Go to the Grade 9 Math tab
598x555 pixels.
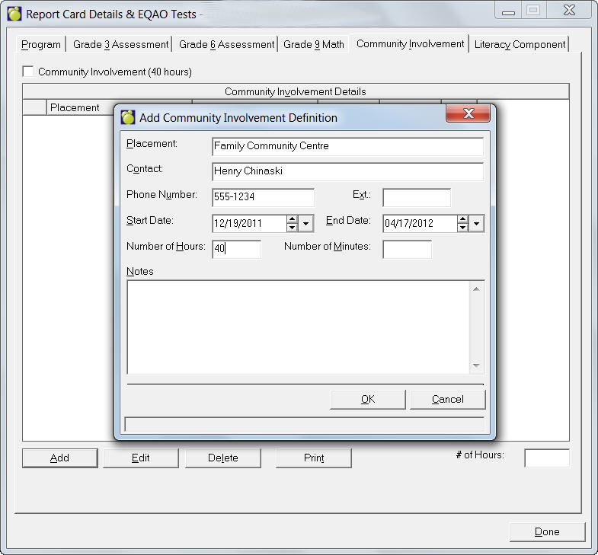click(x=313, y=45)
